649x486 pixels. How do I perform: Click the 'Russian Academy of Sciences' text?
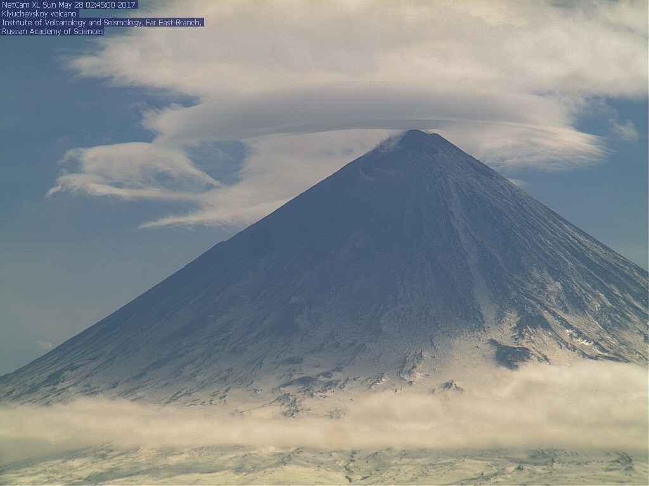[52, 32]
